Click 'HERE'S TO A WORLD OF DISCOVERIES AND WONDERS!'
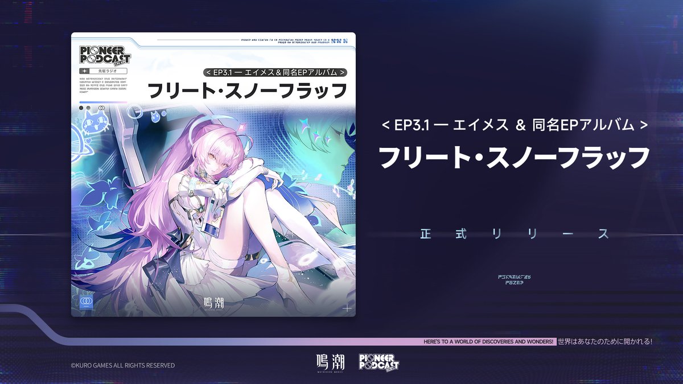Image resolution: width=683 pixels, height=384 pixels. [x=488, y=341]
